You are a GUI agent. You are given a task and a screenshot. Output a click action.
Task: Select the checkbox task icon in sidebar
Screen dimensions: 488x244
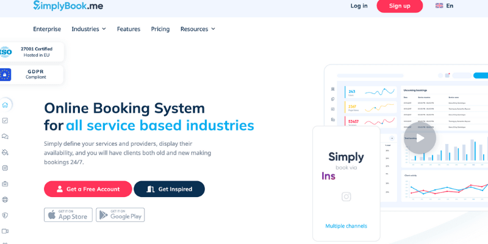click(5, 120)
